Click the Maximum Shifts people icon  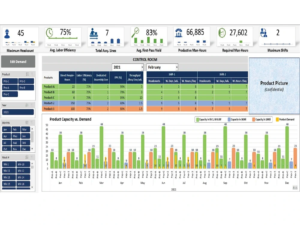(263, 33)
